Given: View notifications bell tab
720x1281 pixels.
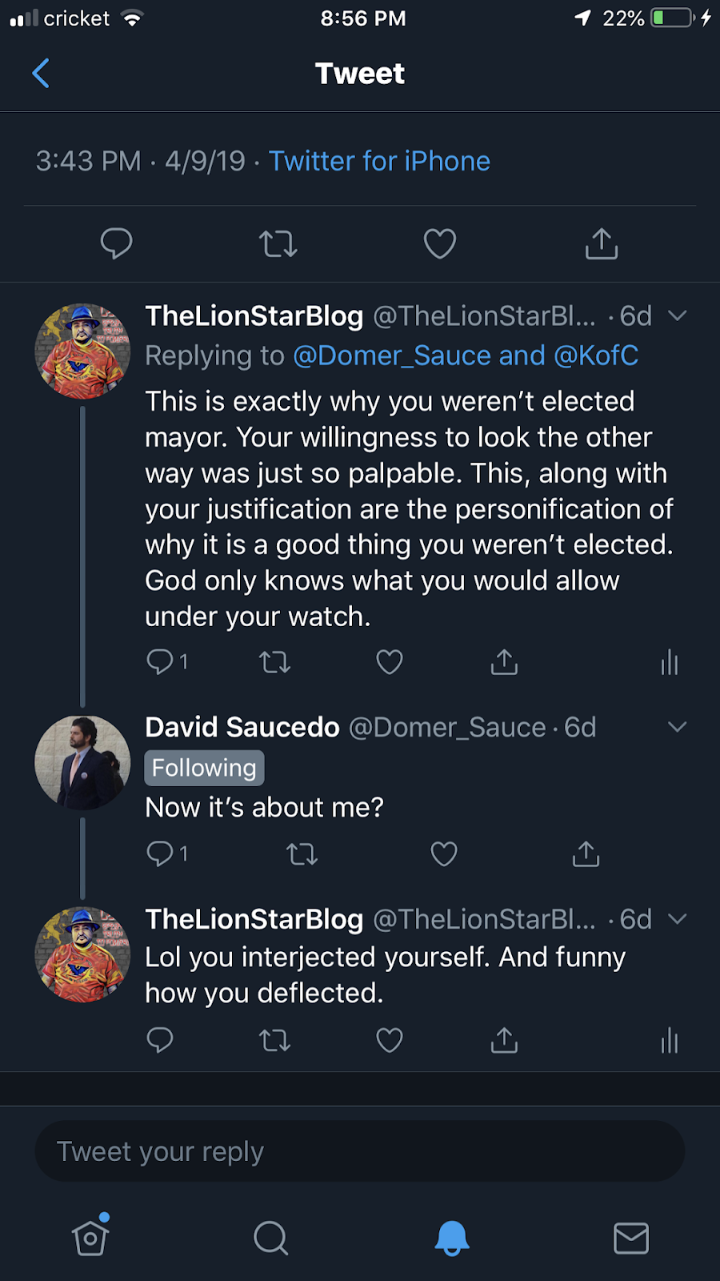Looking at the screenshot, I should click(452, 1238).
